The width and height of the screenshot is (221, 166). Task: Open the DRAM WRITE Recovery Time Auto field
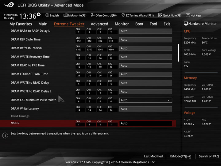coord(145,57)
